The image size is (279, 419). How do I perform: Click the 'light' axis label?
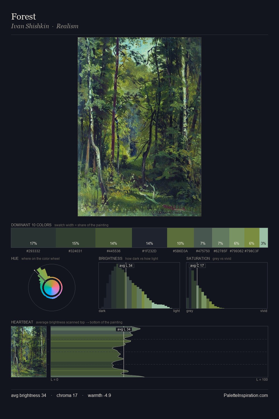pyautogui.click(x=177, y=311)
